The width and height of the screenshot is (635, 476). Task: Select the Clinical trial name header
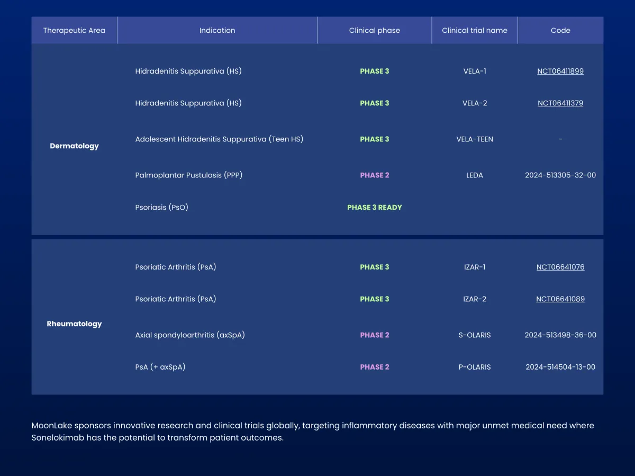coord(474,30)
